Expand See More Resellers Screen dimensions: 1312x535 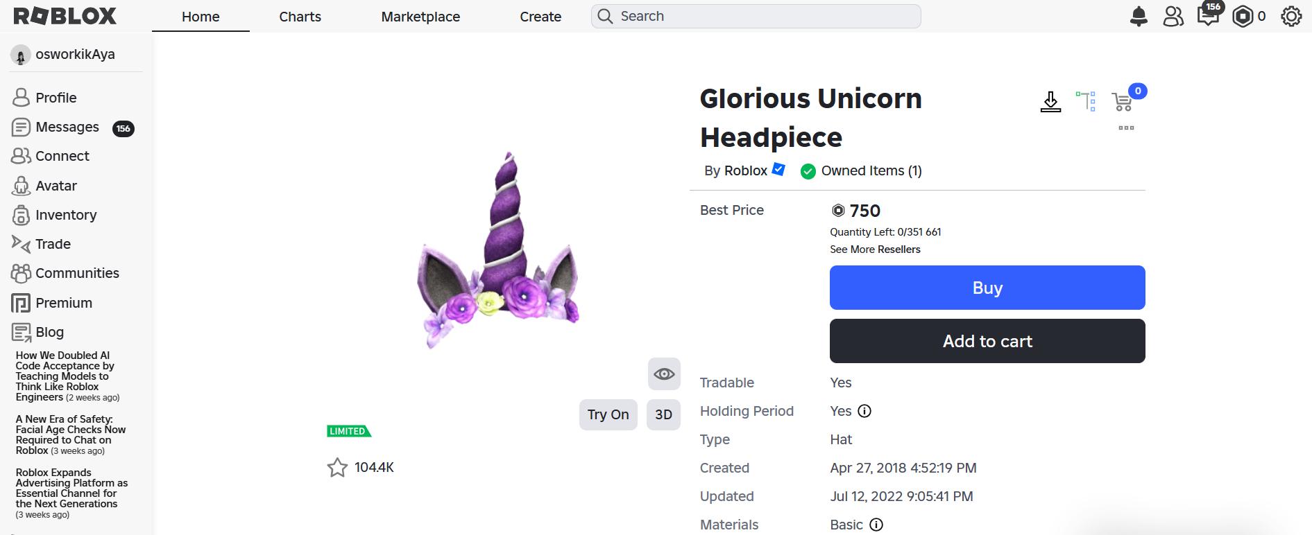[x=875, y=249]
